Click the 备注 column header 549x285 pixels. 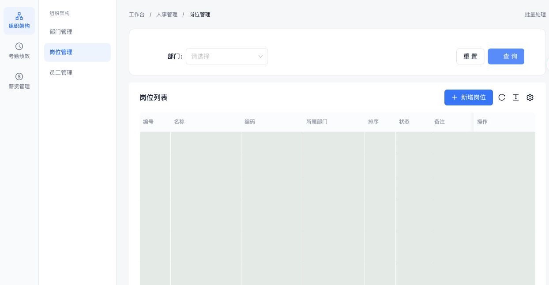[452, 122]
